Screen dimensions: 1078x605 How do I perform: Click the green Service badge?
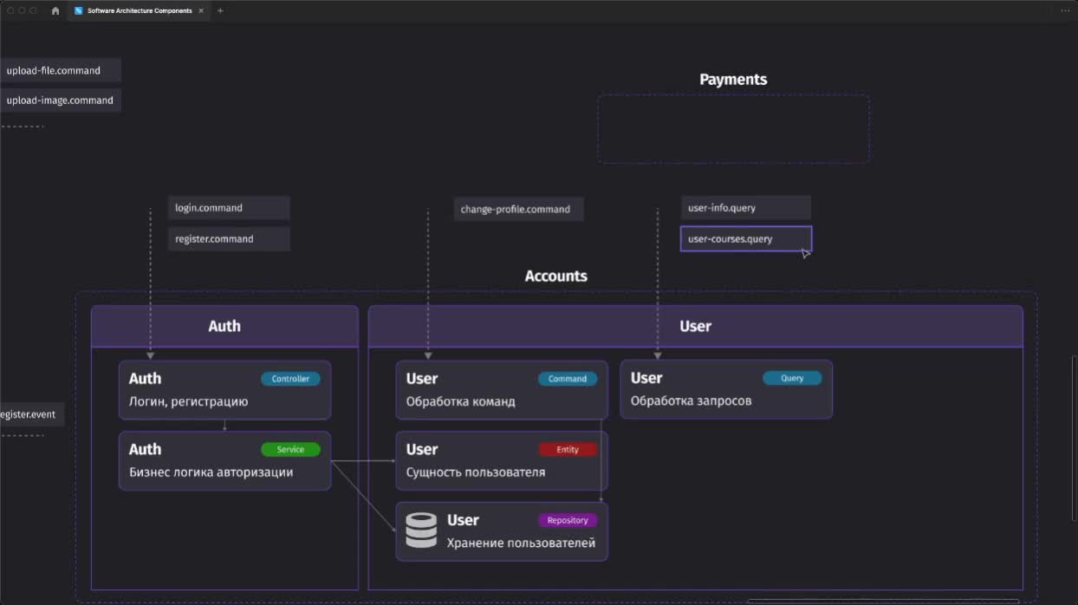pos(290,450)
